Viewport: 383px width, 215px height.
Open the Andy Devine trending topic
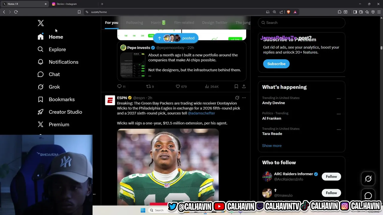[x=273, y=103]
